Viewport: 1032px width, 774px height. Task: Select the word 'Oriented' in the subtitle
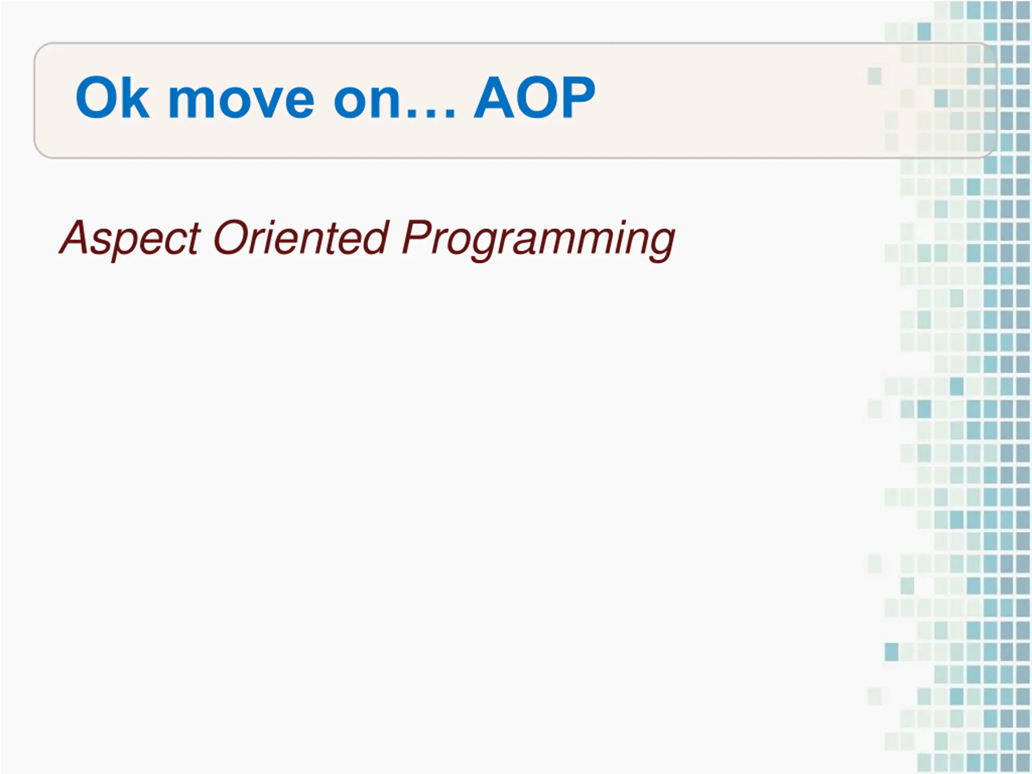[x=300, y=237]
